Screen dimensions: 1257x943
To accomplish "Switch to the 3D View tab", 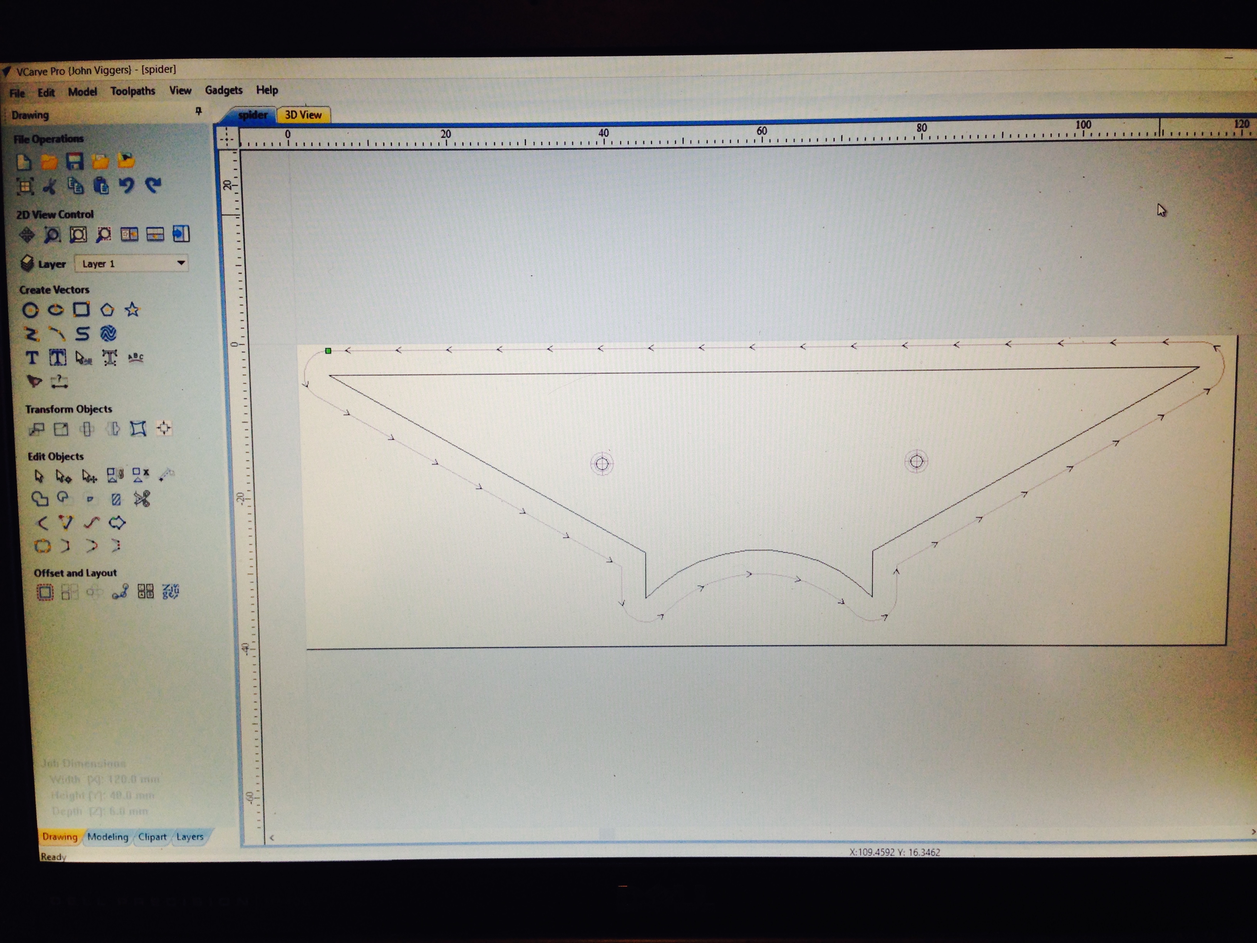I will (x=303, y=115).
